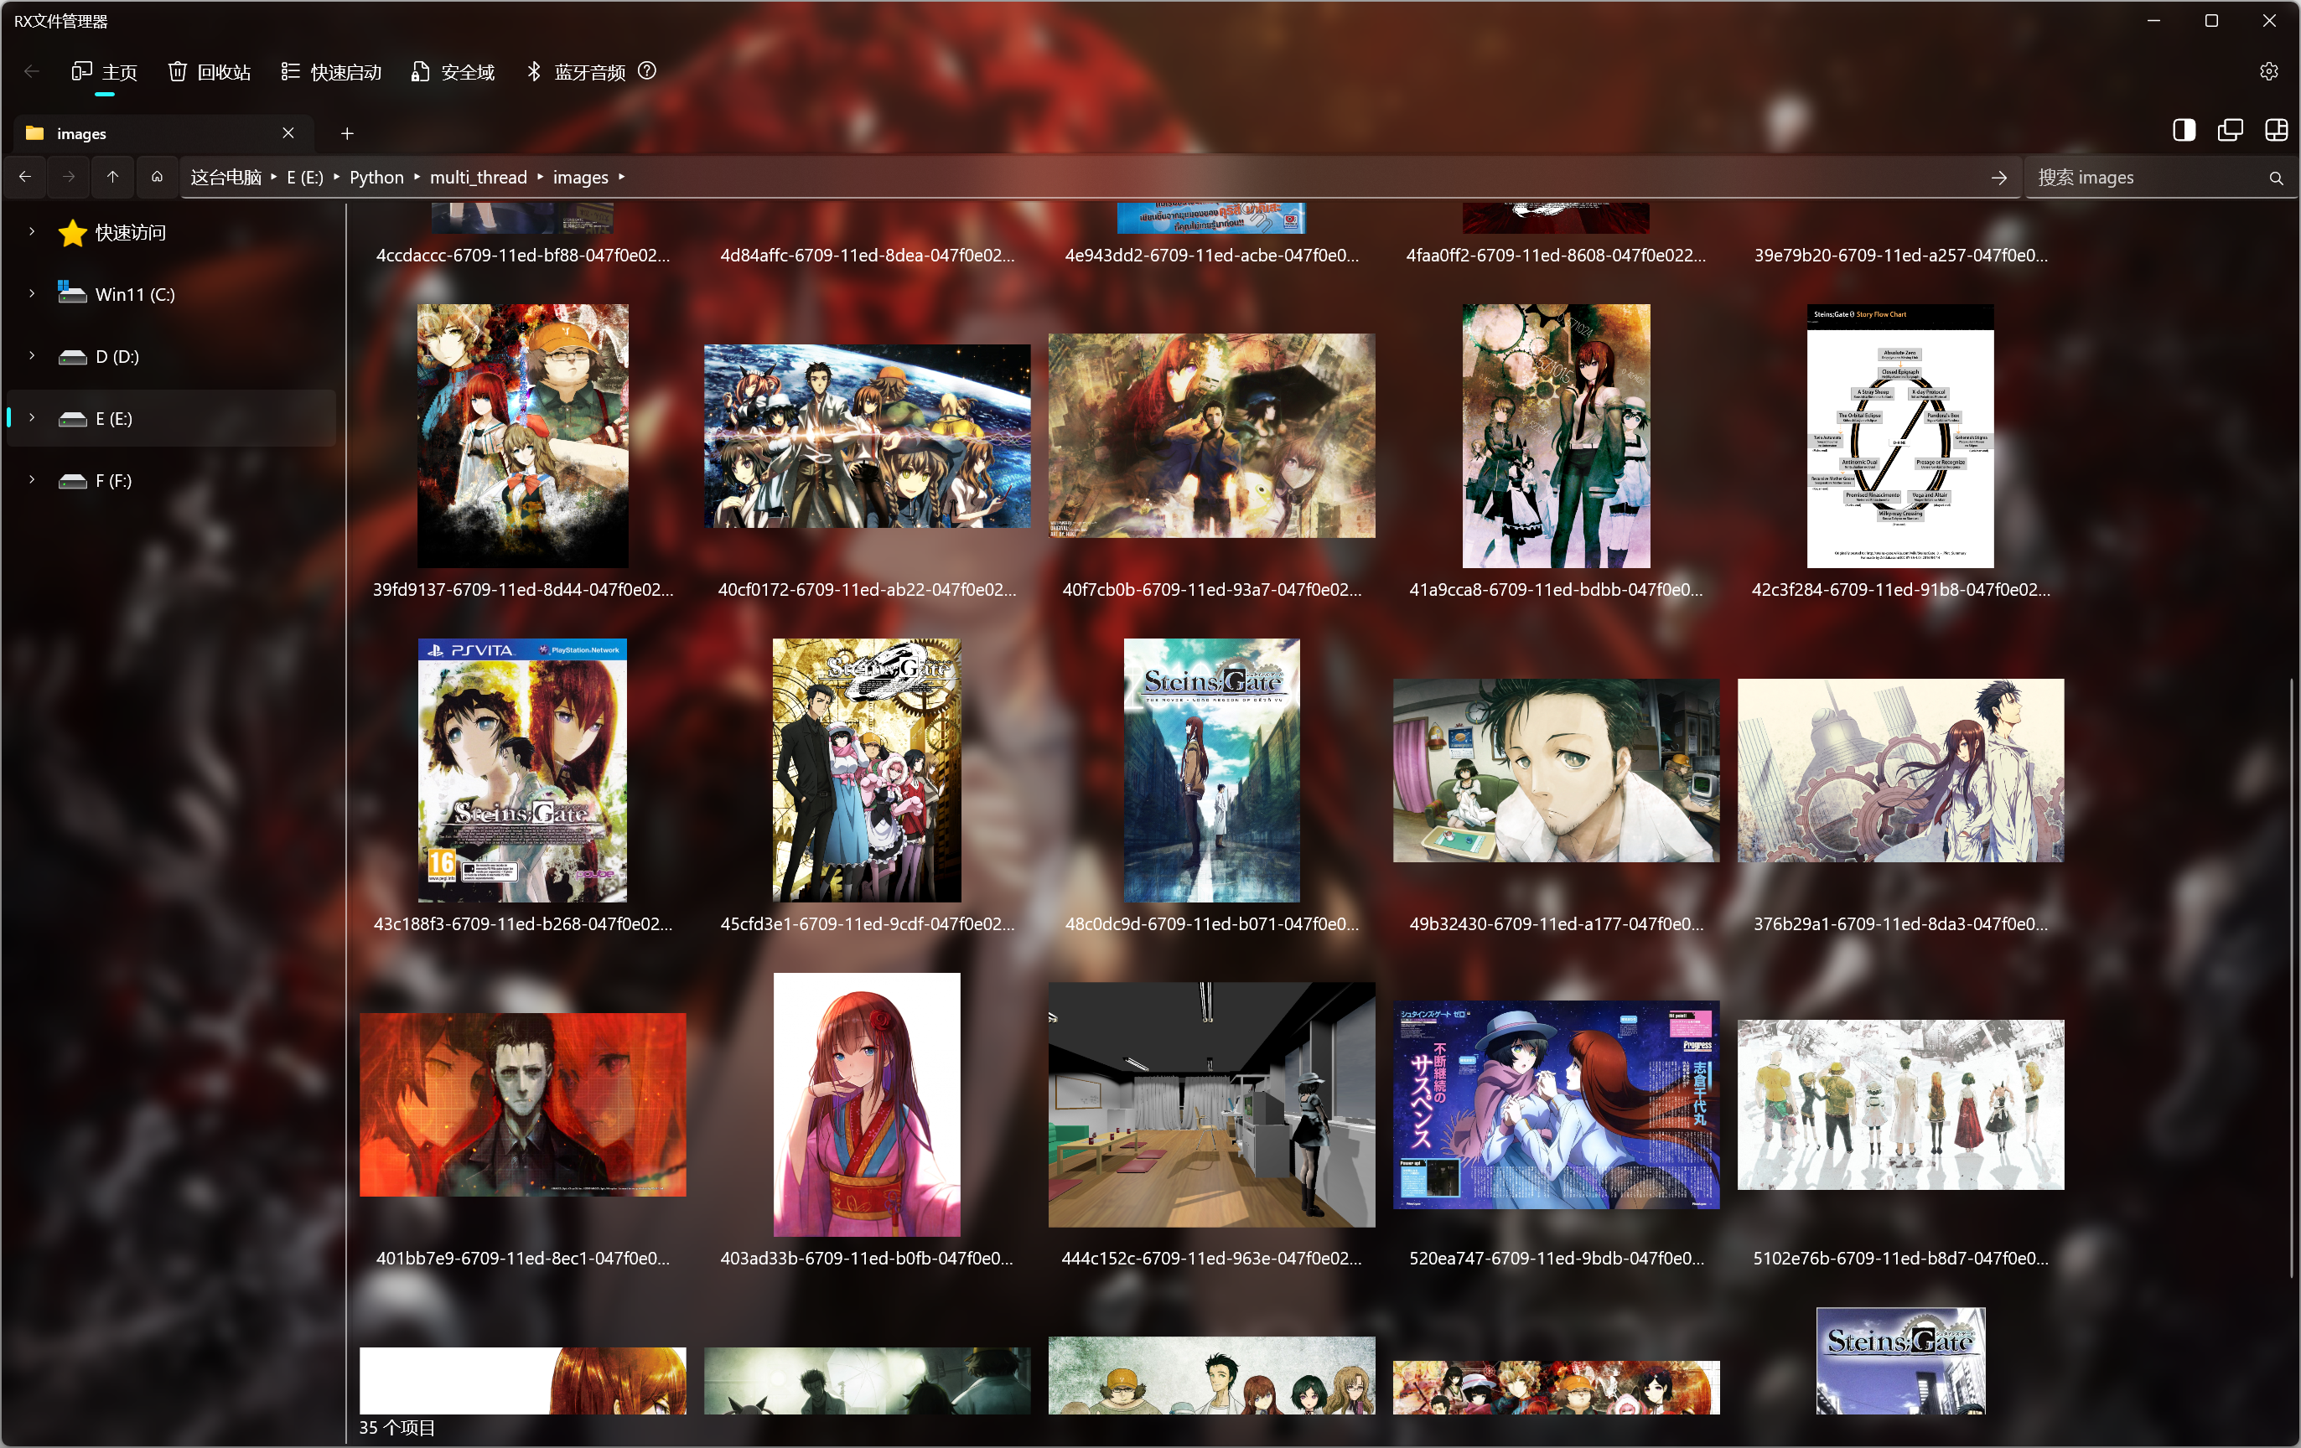
Task: Click the help question mark icon
Action: click(x=647, y=70)
